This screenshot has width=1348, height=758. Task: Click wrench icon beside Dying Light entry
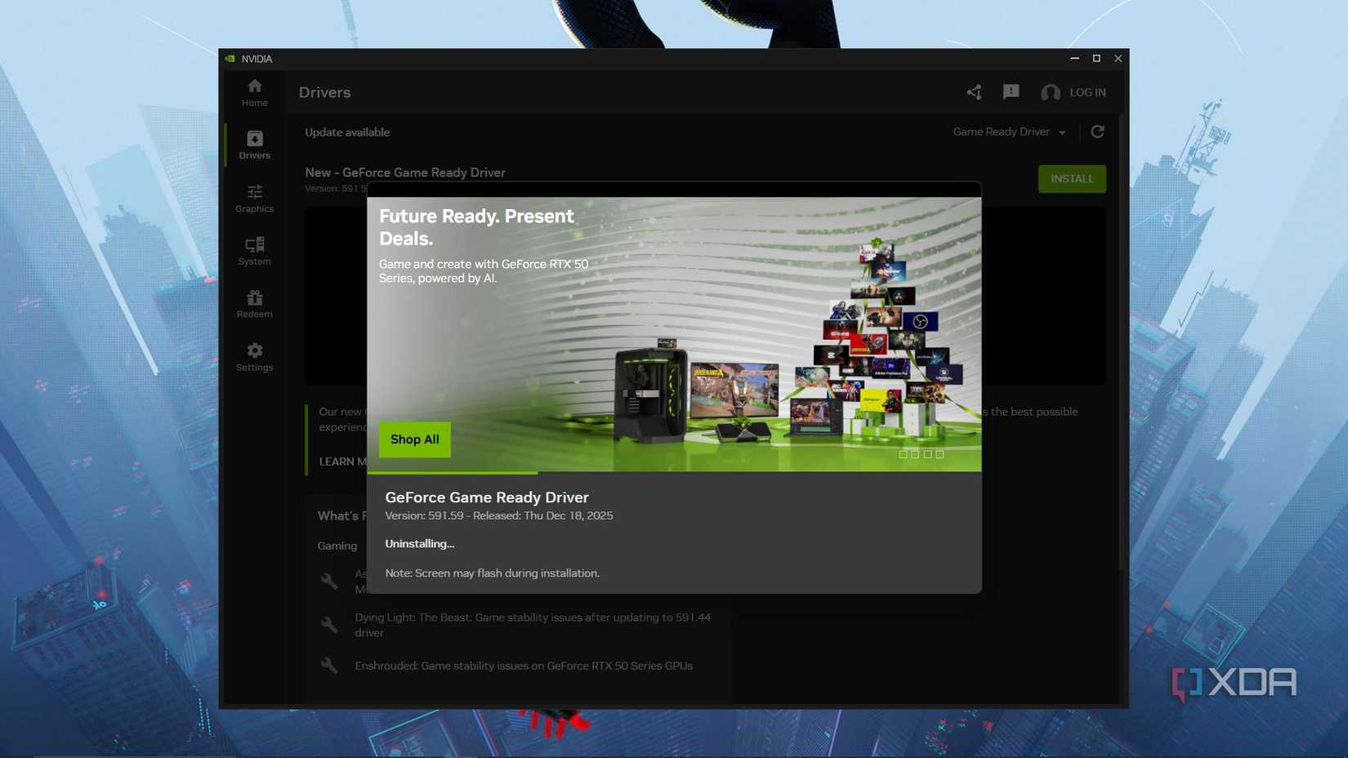point(329,625)
